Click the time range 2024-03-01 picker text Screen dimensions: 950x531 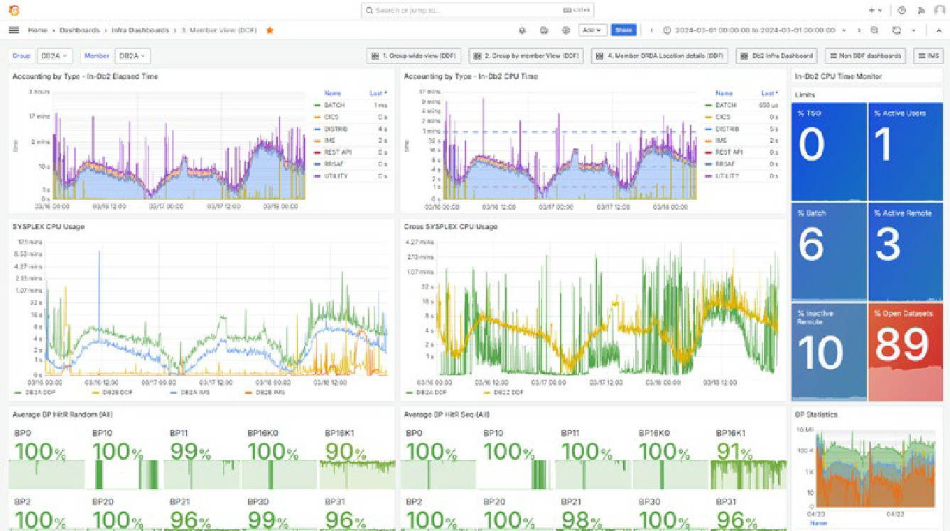(754, 31)
